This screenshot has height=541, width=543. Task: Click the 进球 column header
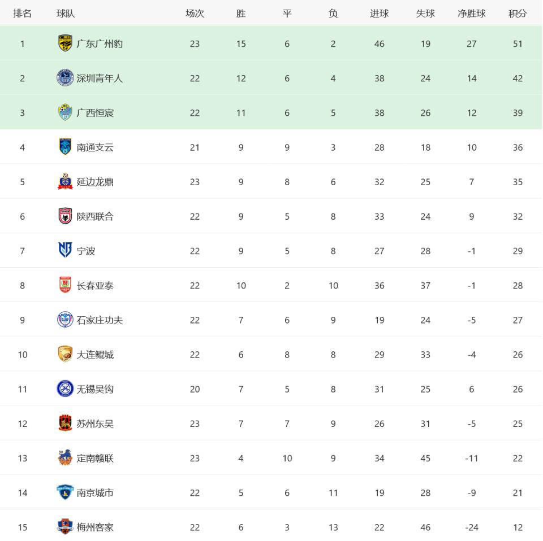[379, 14]
